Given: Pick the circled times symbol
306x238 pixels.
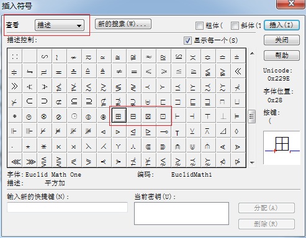Looking at the screenshot, I should 44,116.
